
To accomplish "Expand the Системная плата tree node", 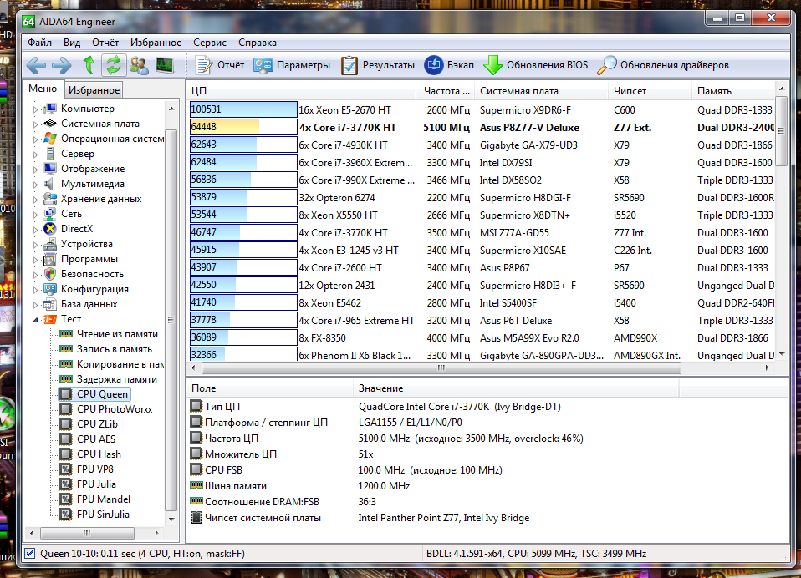I will point(35,124).
